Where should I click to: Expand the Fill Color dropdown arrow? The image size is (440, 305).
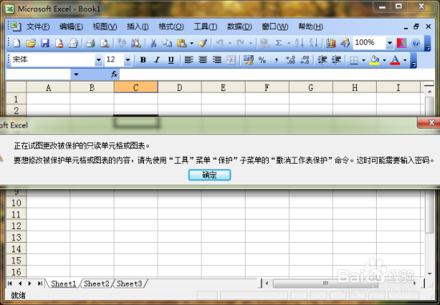pyautogui.click(x=384, y=60)
